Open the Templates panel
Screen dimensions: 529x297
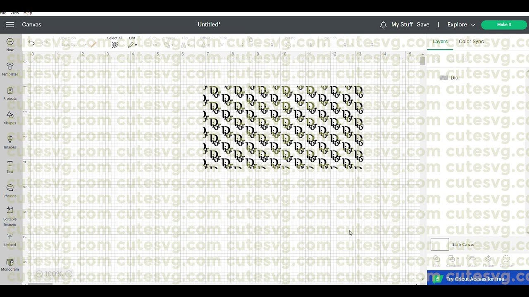[x=10, y=69]
